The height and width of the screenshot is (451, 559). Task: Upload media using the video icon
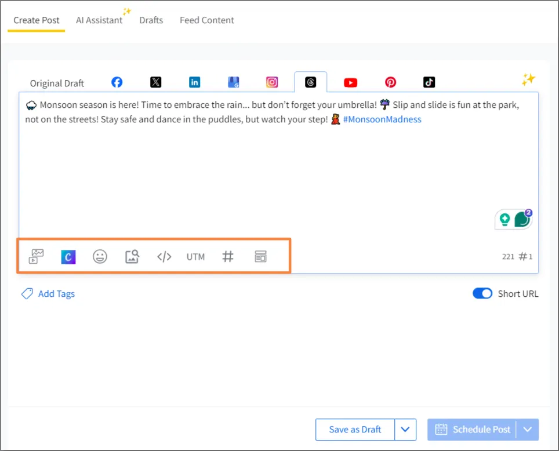tap(35, 256)
